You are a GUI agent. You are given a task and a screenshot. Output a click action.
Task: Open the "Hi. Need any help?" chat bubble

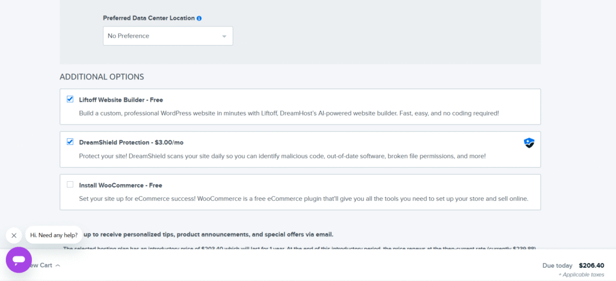point(54,235)
